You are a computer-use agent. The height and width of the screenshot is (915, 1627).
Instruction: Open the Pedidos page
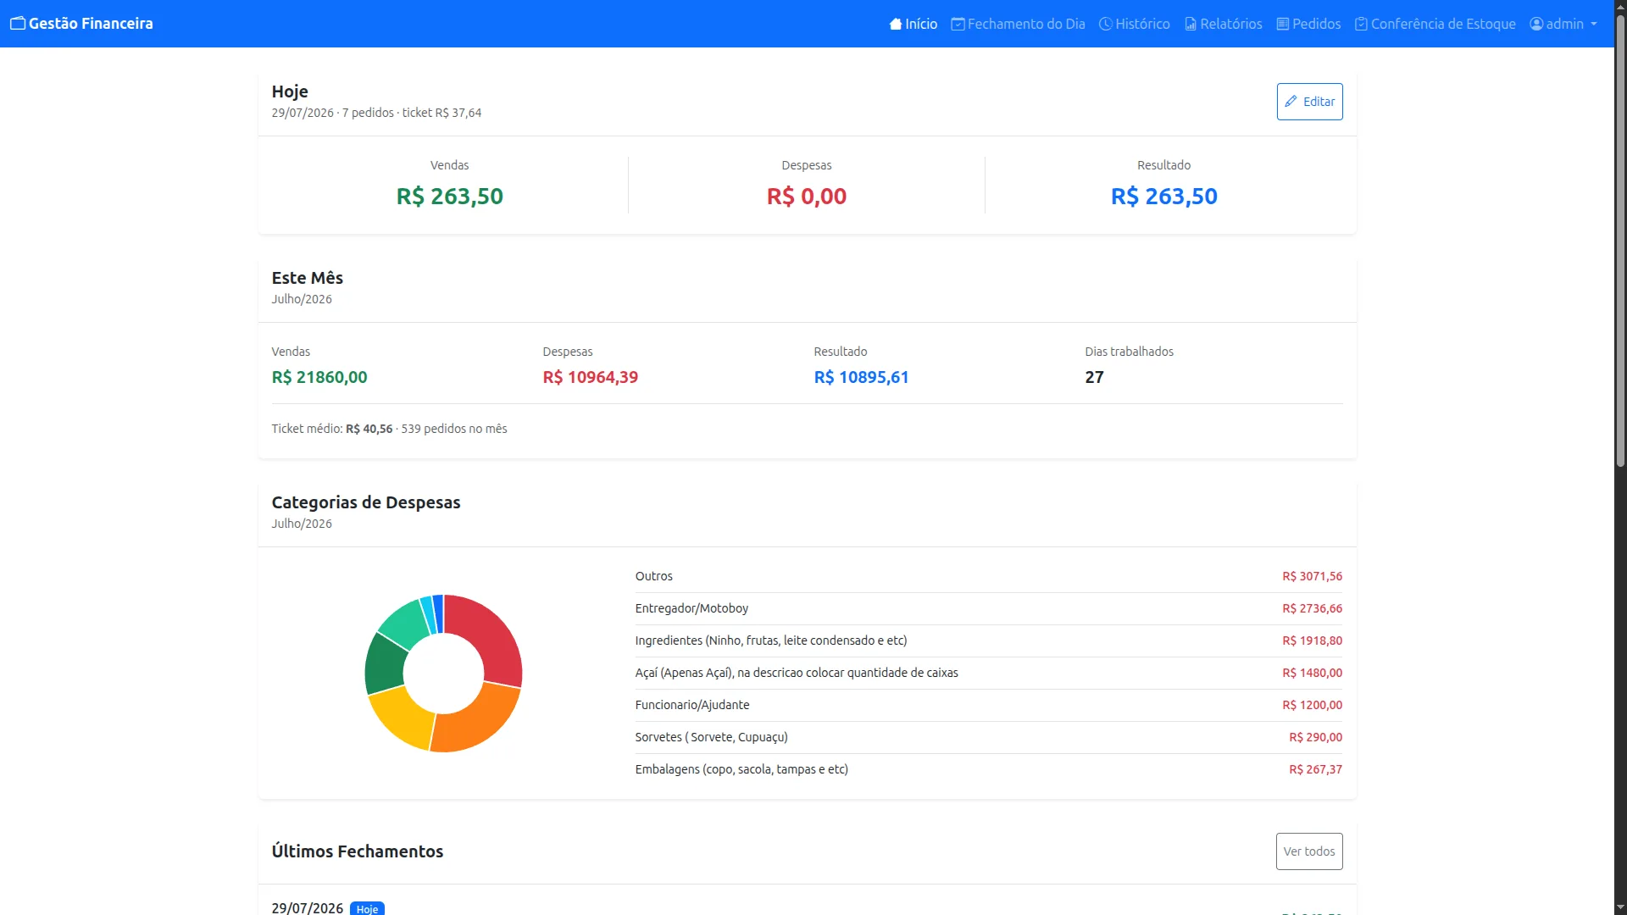click(x=1309, y=24)
